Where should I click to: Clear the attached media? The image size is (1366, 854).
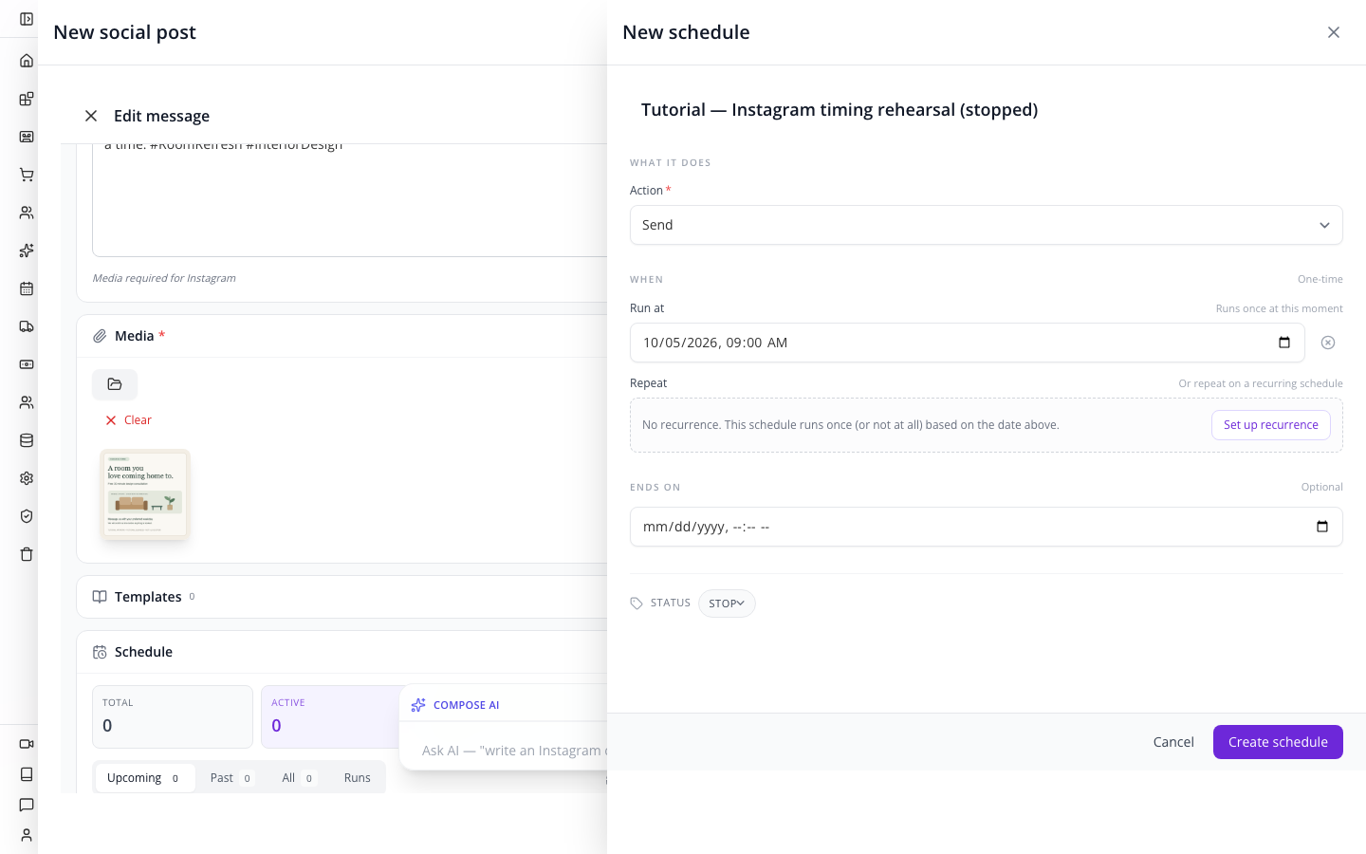(x=128, y=420)
